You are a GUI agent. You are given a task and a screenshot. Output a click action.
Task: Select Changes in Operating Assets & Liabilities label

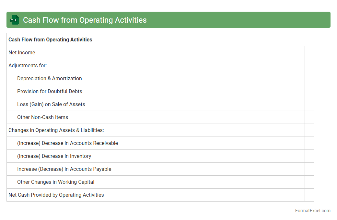[56, 130]
